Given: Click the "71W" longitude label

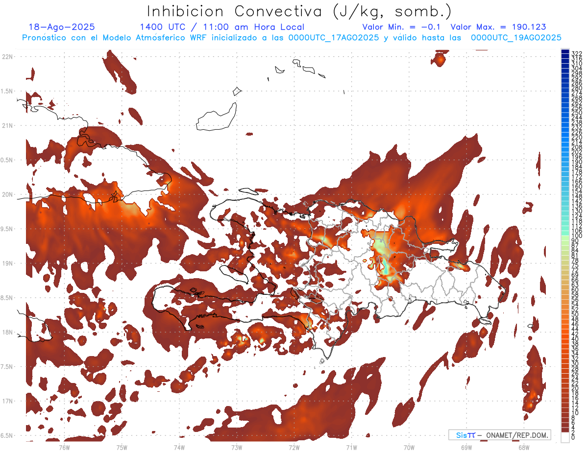Looking at the screenshot, I should [351, 447].
